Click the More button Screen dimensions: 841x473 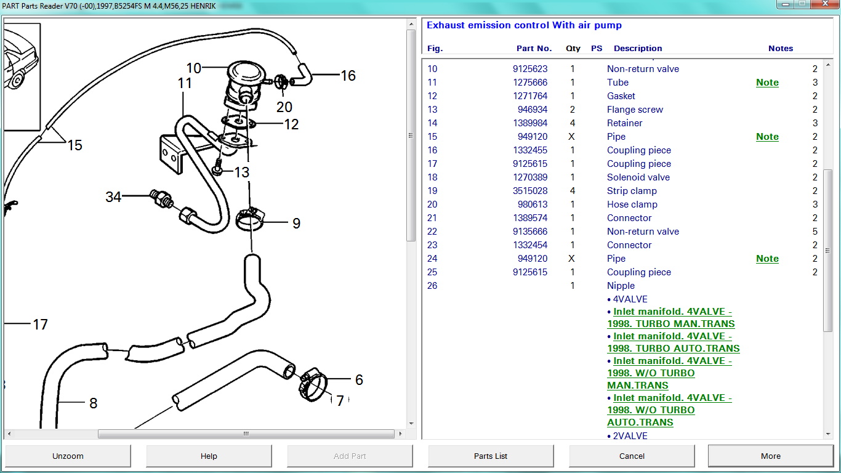[771, 456]
